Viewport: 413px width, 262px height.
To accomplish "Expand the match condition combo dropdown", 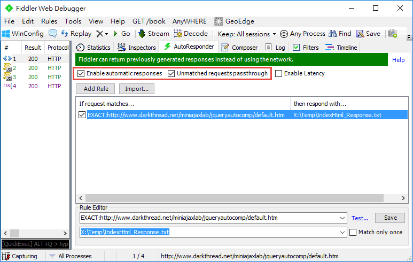I will (342, 218).
